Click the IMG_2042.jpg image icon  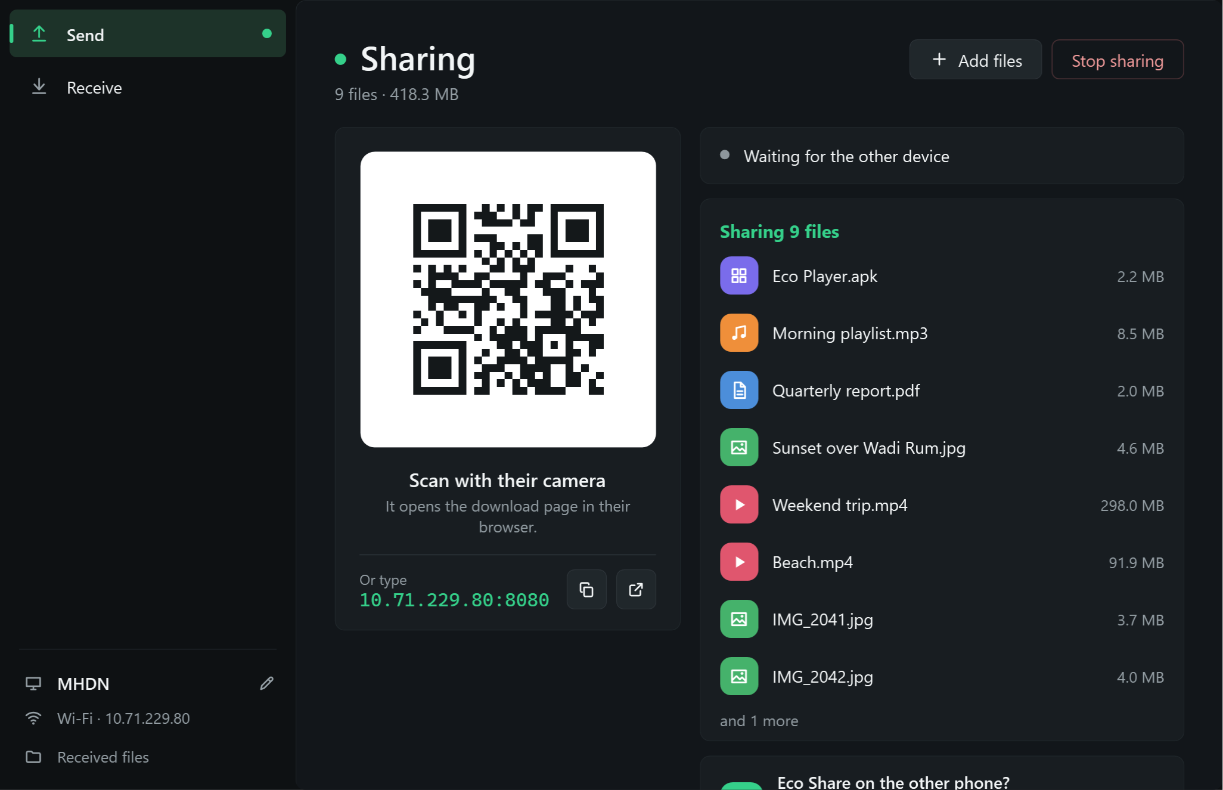pos(739,676)
